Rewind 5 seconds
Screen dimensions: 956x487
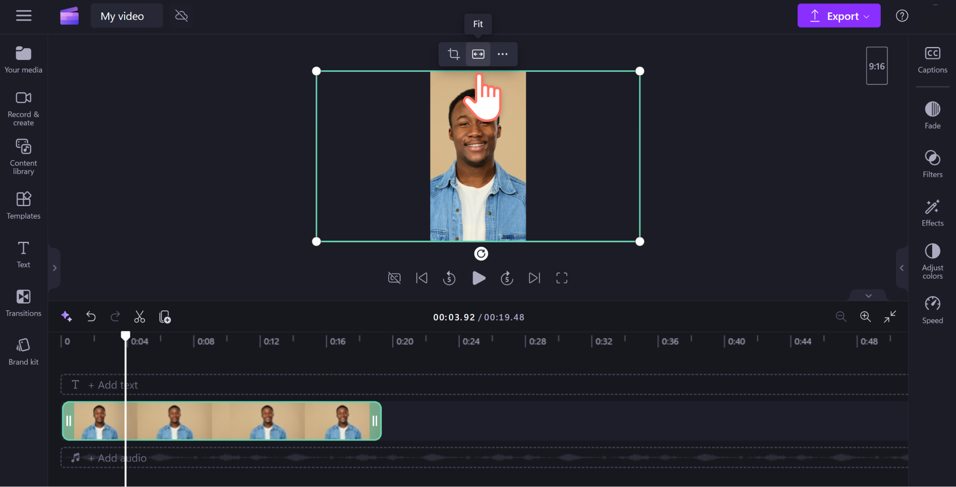point(449,278)
